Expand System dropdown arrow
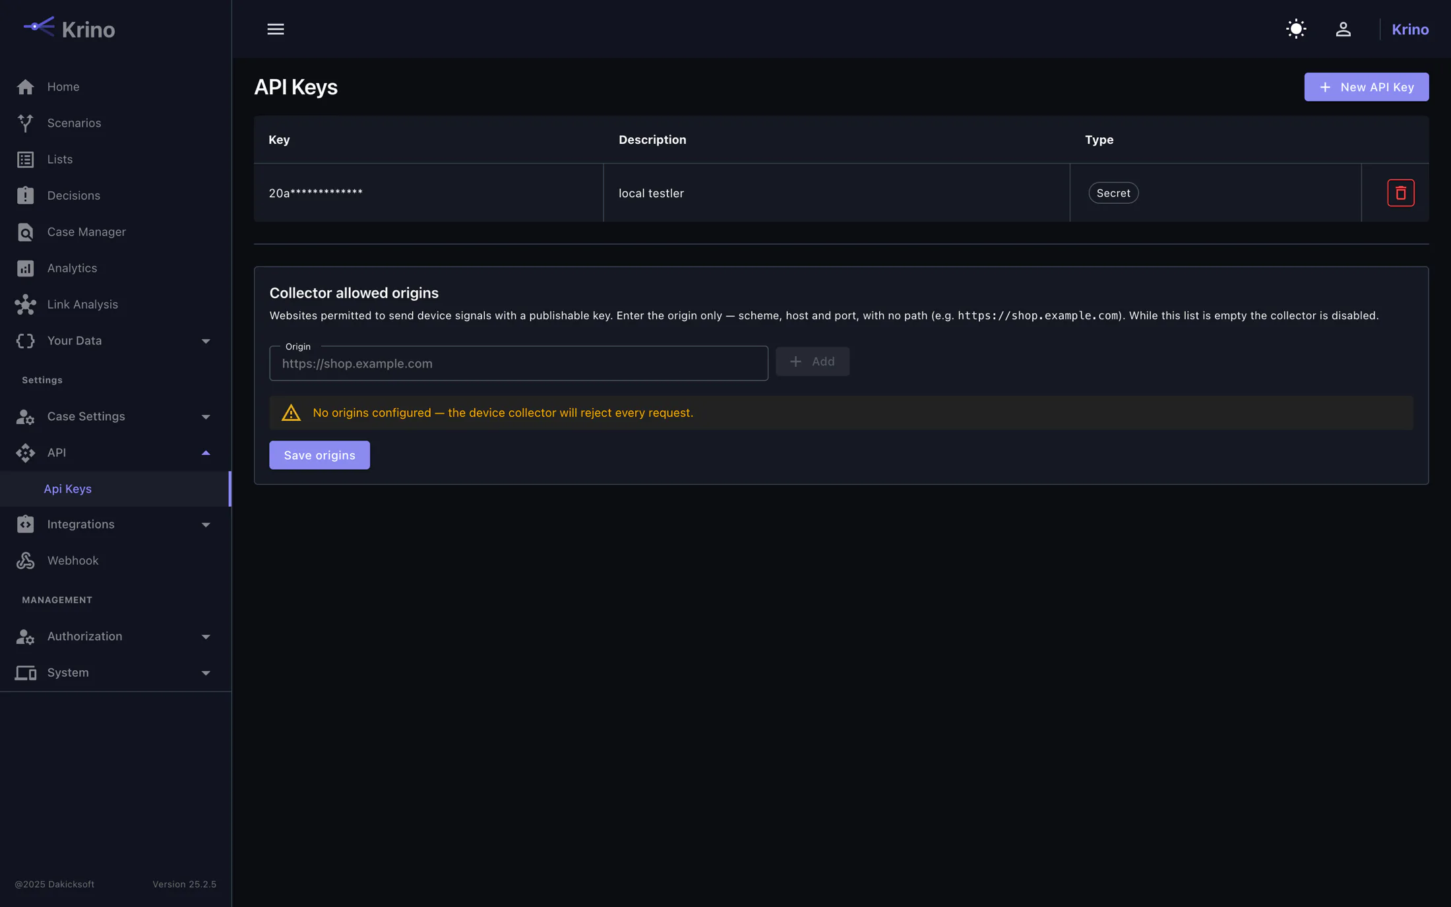The width and height of the screenshot is (1451, 907). coord(206,673)
